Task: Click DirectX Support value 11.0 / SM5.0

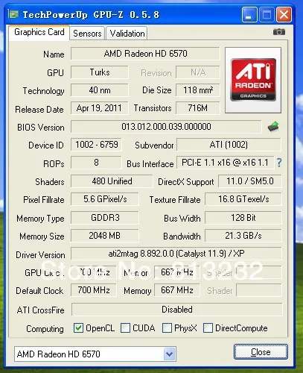Action: [x=250, y=181]
